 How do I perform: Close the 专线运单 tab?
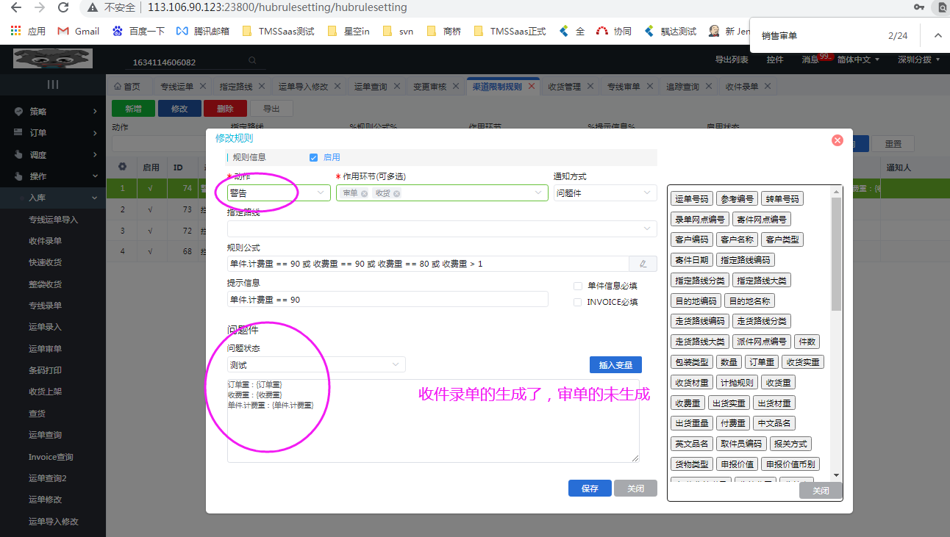[x=203, y=86]
